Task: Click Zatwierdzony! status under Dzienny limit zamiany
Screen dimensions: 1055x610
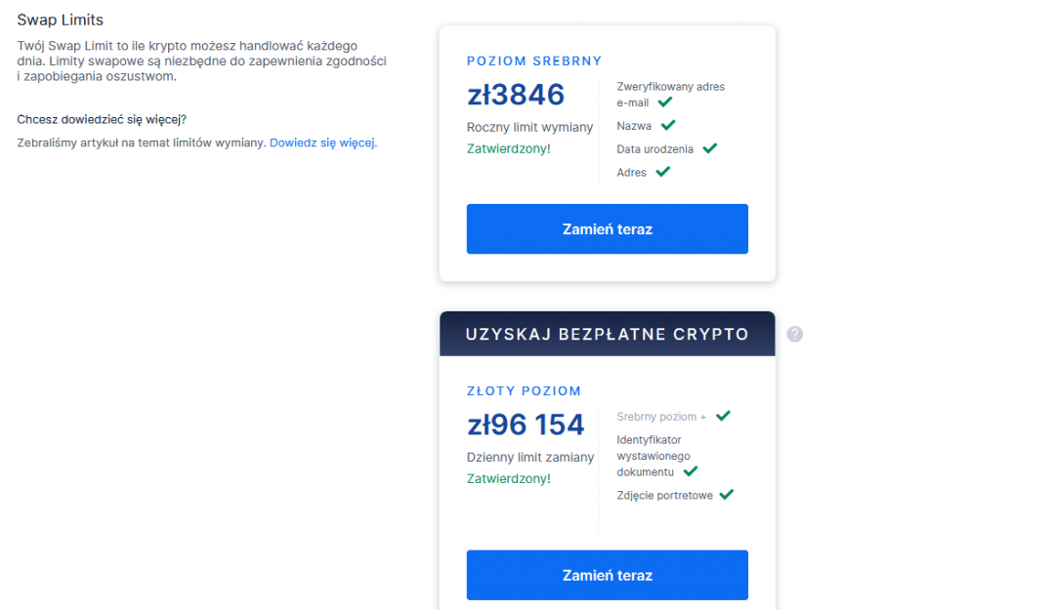Action: [x=508, y=479]
